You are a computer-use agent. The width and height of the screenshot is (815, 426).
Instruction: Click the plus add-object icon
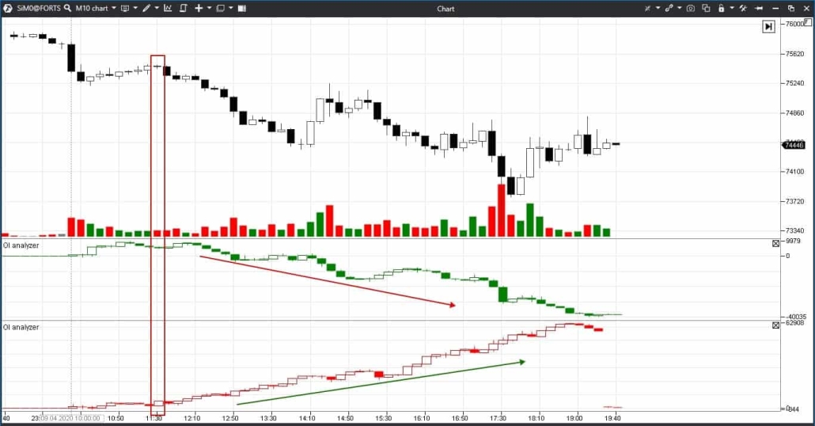tap(199, 8)
